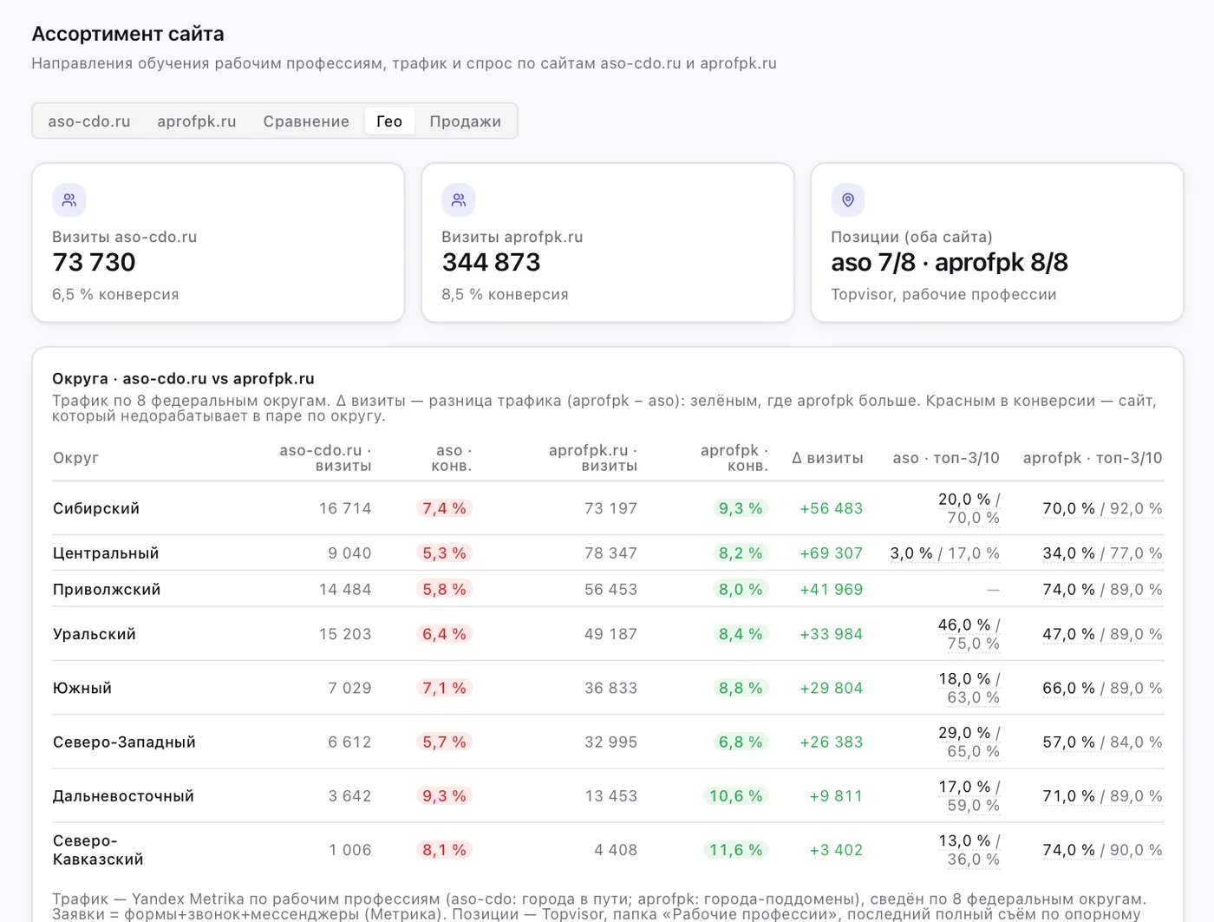The height and width of the screenshot is (922, 1214).
Task: Open the aprofpk.ru tab
Action: pos(197,121)
